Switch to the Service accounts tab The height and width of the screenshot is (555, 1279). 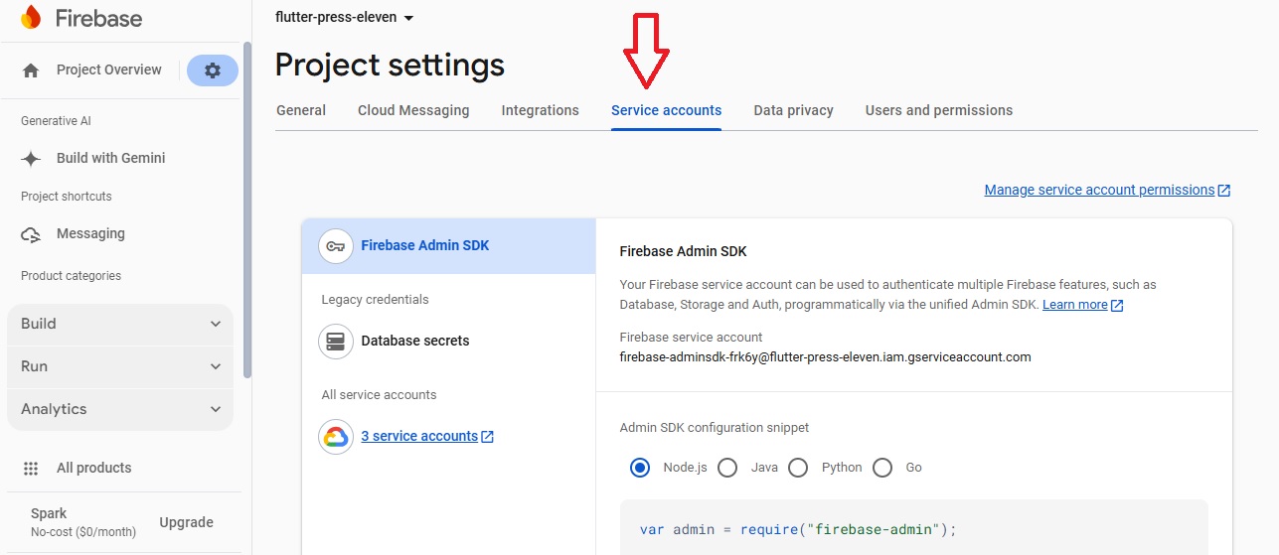tap(667, 110)
